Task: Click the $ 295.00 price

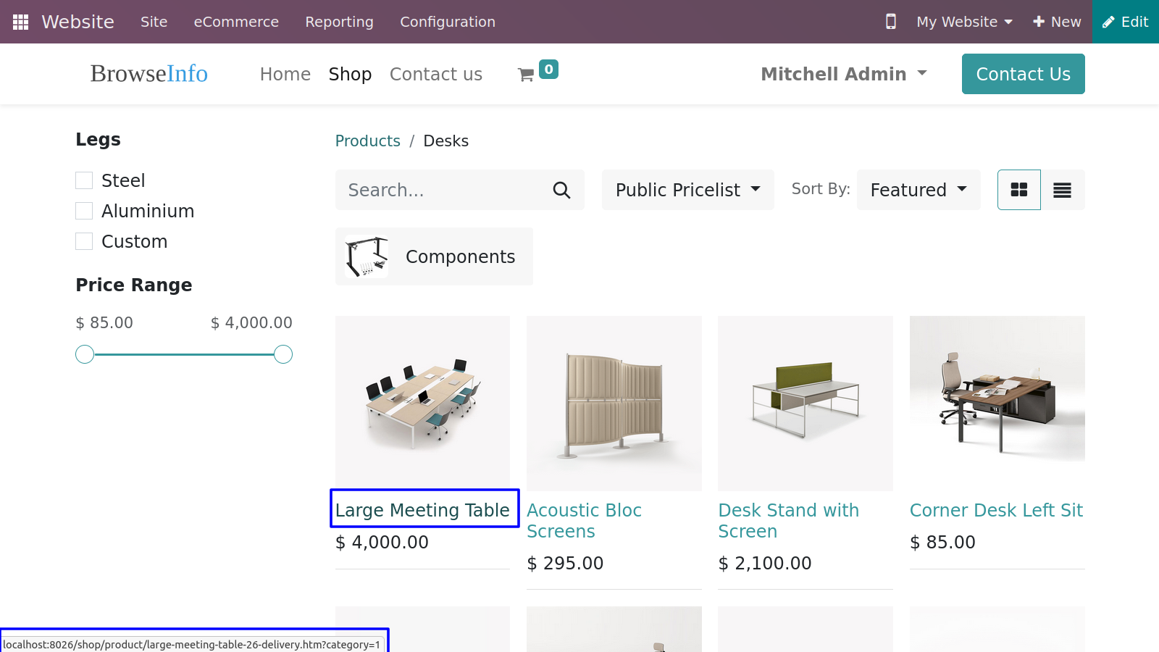Action: pyautogui.click(x=565, y=563)
